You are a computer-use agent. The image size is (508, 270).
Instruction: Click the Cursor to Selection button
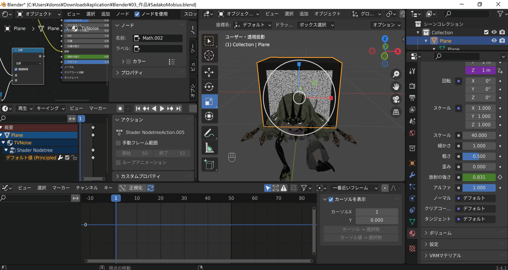coord(361,230)
